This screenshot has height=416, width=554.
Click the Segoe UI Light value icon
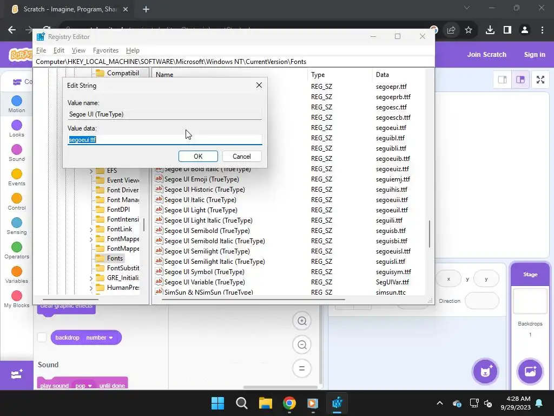point(159,210)
